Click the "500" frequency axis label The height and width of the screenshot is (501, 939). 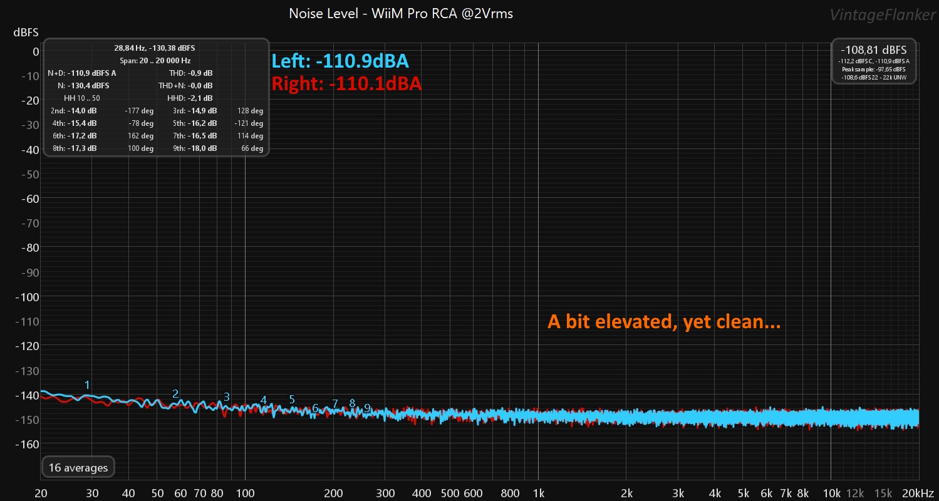450,492
